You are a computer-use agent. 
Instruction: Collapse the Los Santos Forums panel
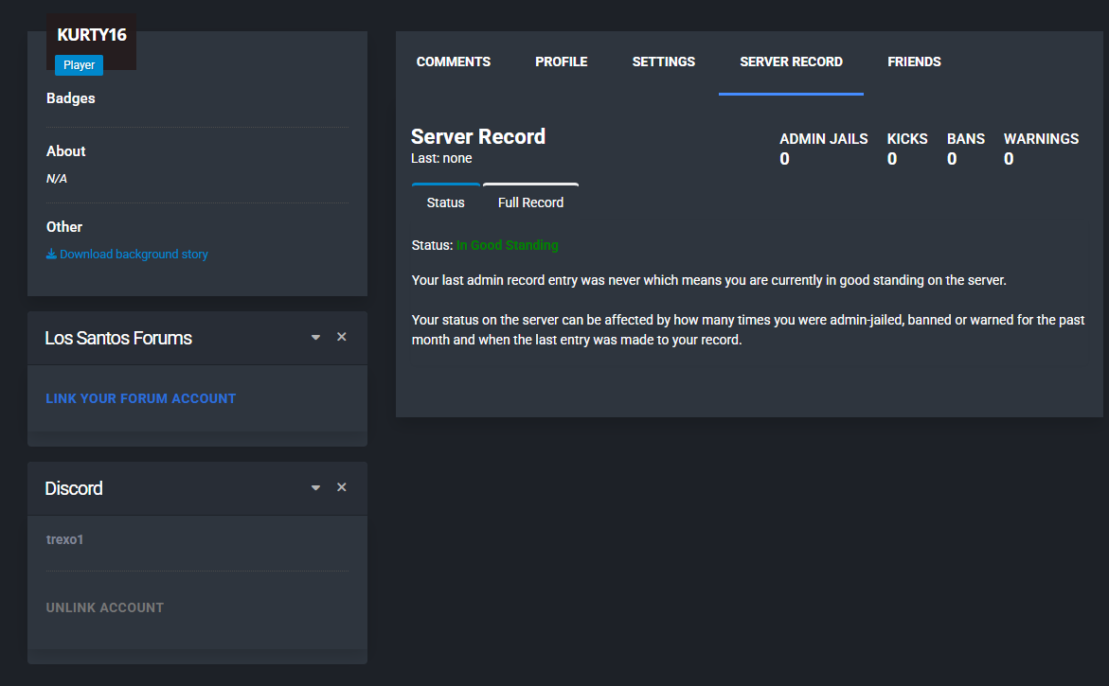[x=315, y=338]
